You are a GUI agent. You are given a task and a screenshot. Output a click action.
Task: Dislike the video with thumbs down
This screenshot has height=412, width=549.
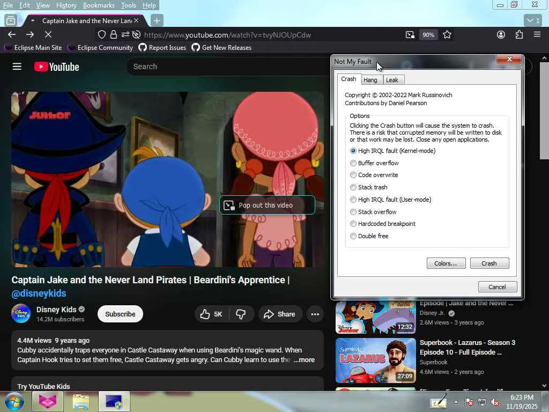click(241, 314)
